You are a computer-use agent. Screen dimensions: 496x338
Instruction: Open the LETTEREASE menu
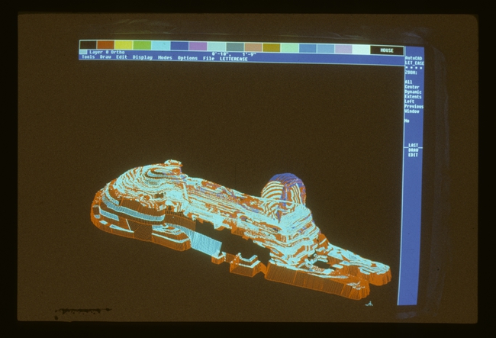234,59
